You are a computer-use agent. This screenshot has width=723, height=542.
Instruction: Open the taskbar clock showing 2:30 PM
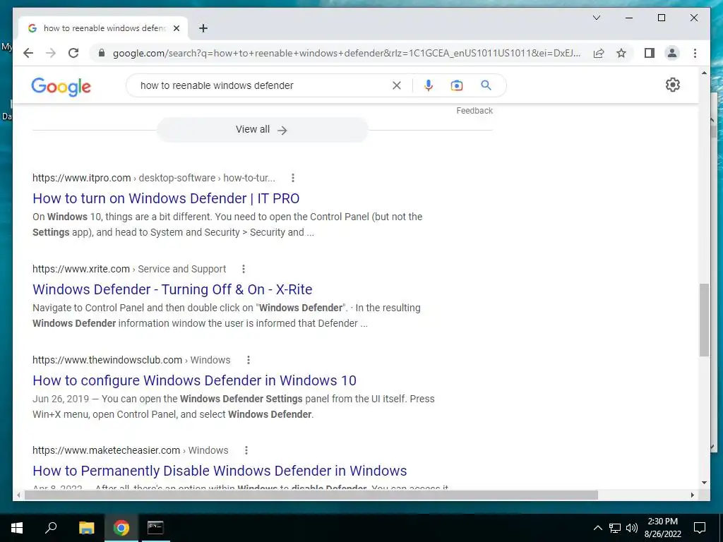tap(662, 528)
